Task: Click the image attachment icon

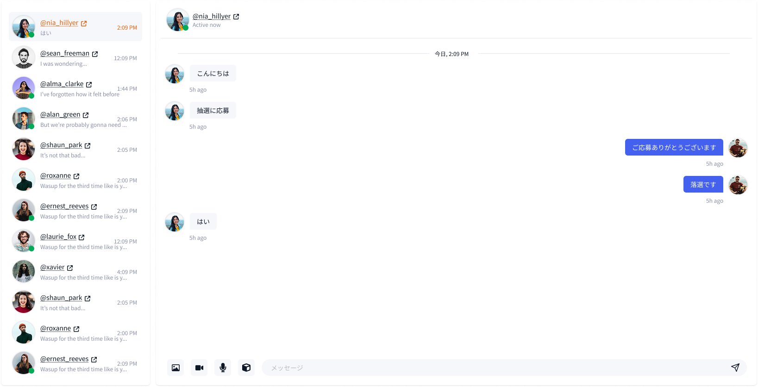Action: tap(175, 368)
